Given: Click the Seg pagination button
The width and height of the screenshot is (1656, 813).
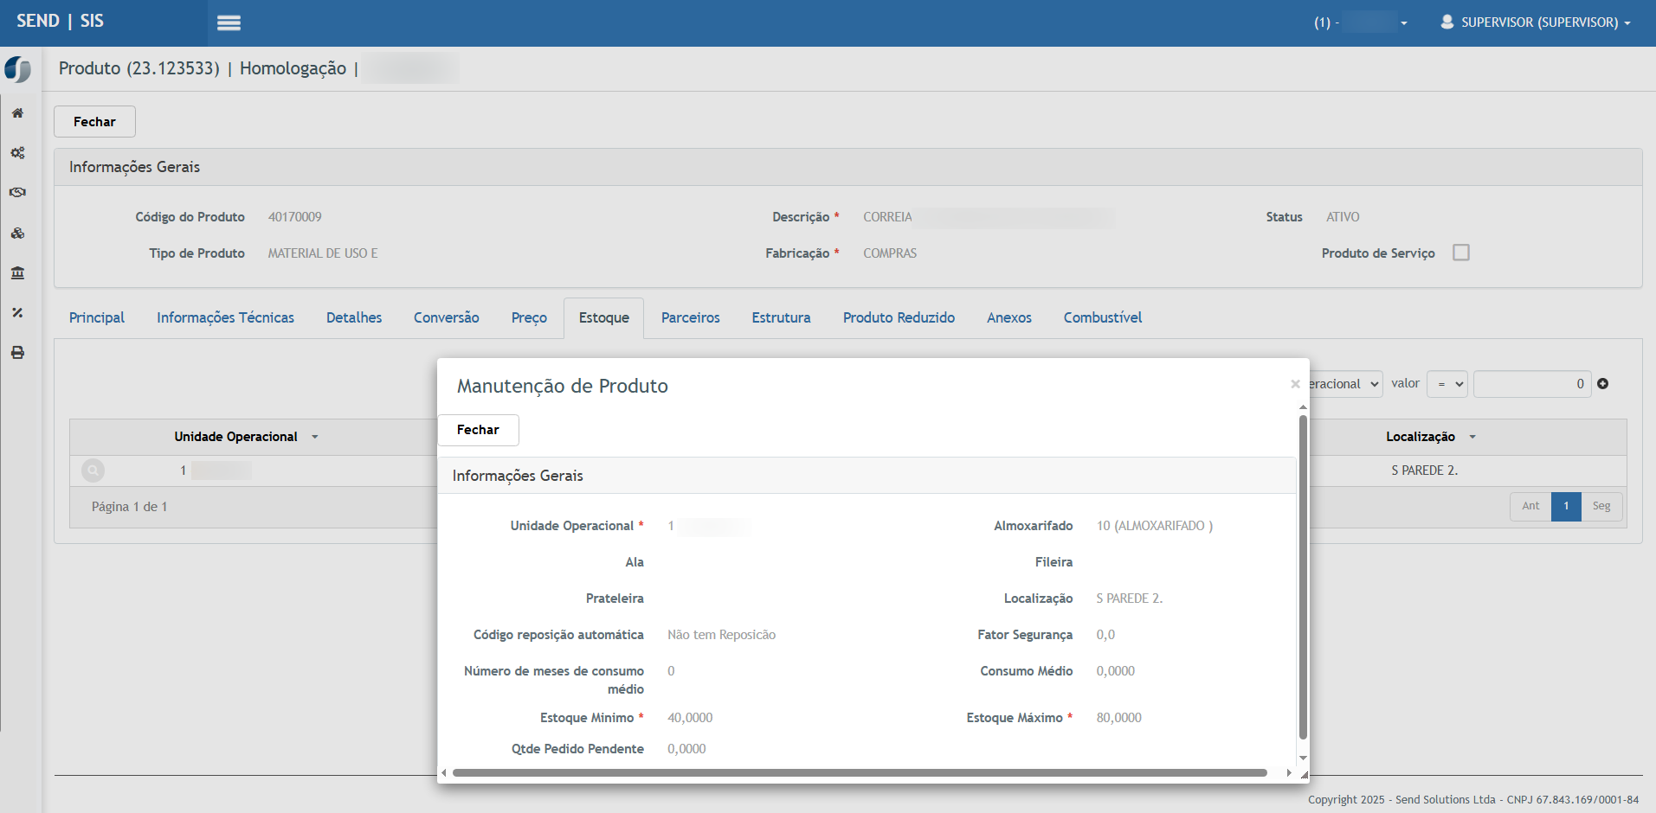Looking at the screenshot, I should [x=1601, y=506].
